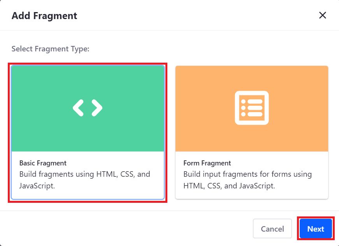
Task: Click the Cancel button
Action: click(x=272, y=229)
